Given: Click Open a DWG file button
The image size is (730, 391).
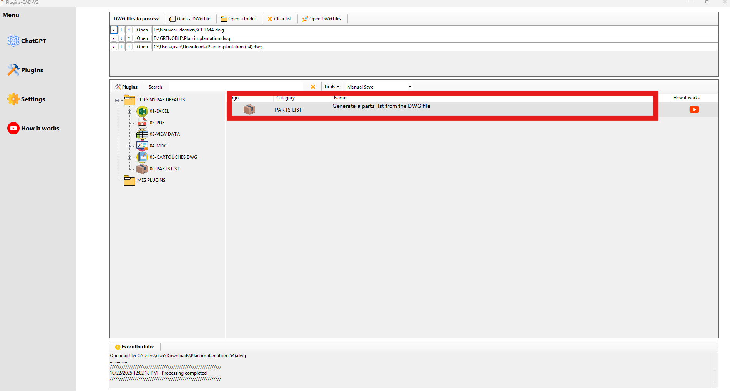Looking at the screenshot, I should point(190,19).
